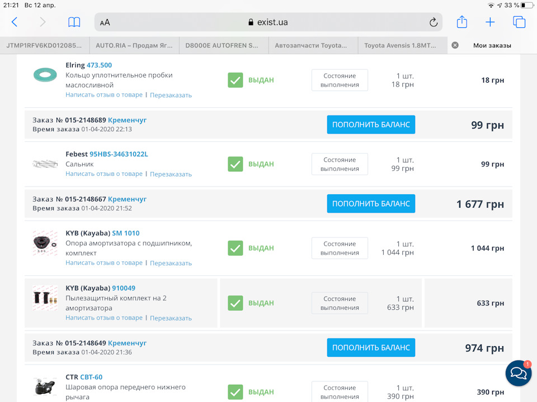Write a review for Febest Сальник
The height and width of the screenshot is (402, 537).
(x=104, y=174)
